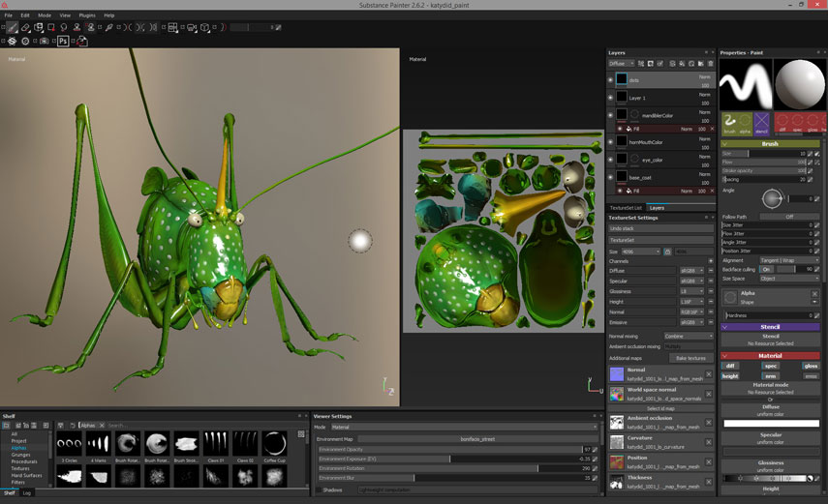Select the Smudge tool
This screenshot has width=828, height=504.
point(64,27)
